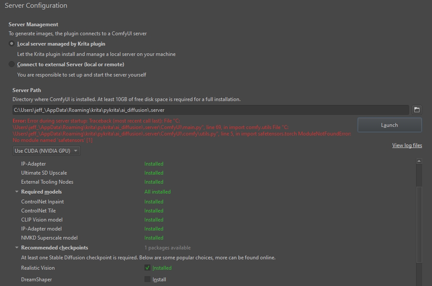
Task: Open View log files
Action: tap(407, 145)
